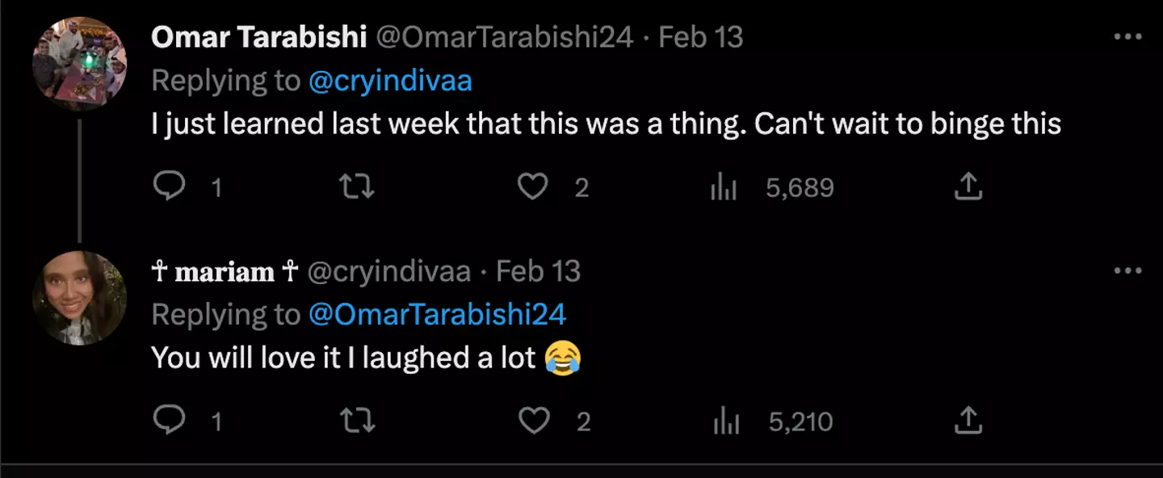Screen dimensions: 1163x478
Task: Retweet mariam's laughing reply
Action: (x=356, y=421)
